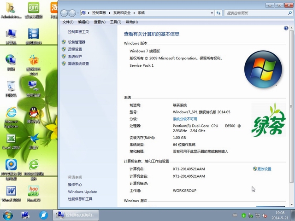This screenshot has height=221, width=295.
Task: Expand the arrow after 控制面板 breadcrumb
Action: tap(110, 13)
